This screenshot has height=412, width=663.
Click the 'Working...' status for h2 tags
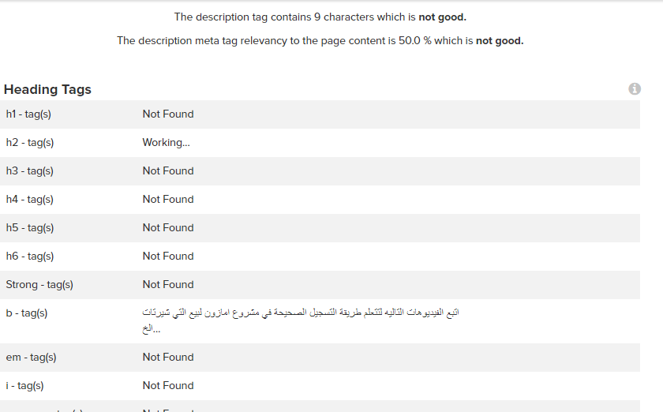pyautogui.click(x=166, y=143)
